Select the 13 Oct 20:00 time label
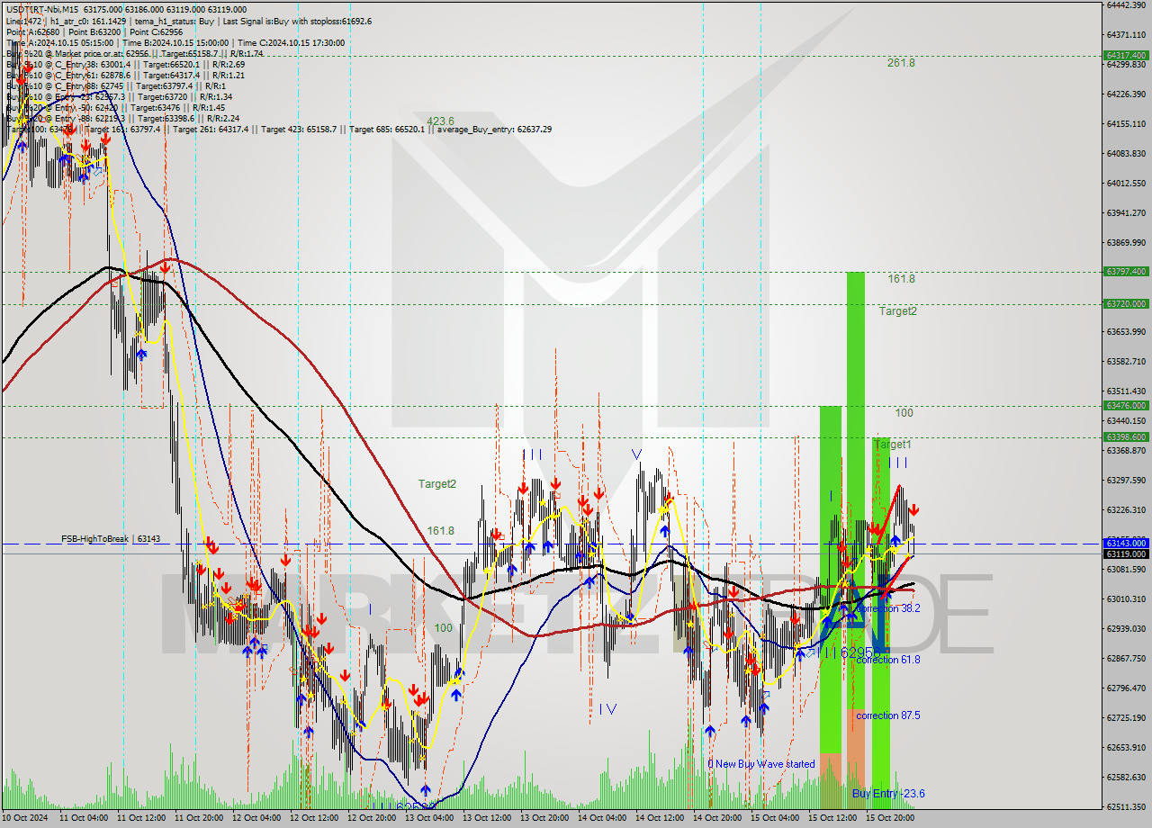This screenshot has width=1152, height=828. [x=545, y=818]
